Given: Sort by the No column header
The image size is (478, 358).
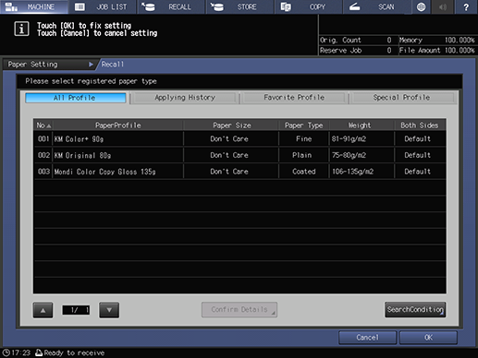Looking at the screenshot, I should (43, 125).
